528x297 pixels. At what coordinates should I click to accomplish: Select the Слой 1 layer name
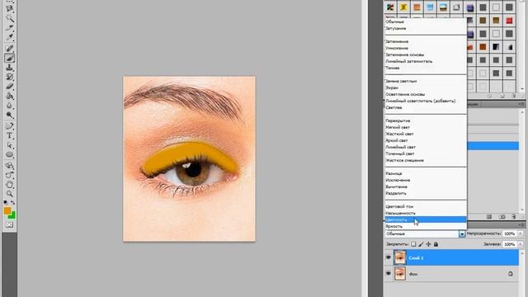[x=416, y=258]
